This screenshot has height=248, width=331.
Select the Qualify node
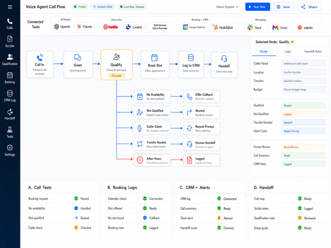pyautogui.click(x=117, y=65)
